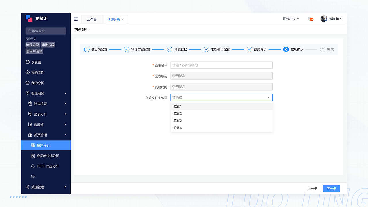Click the 预览数据 step checkmark circle
Screen dimensions: 368x207
170,49
